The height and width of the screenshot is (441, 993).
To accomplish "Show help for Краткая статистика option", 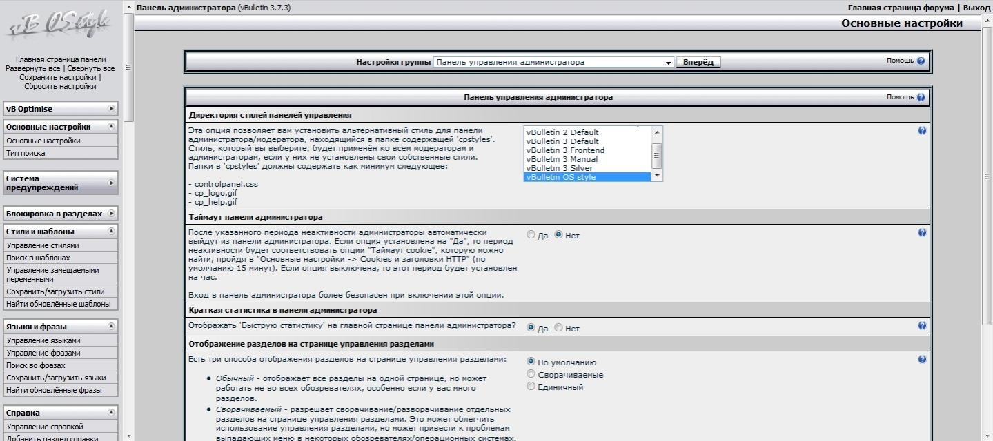I will pyautogui.click(x=922, y=326).
